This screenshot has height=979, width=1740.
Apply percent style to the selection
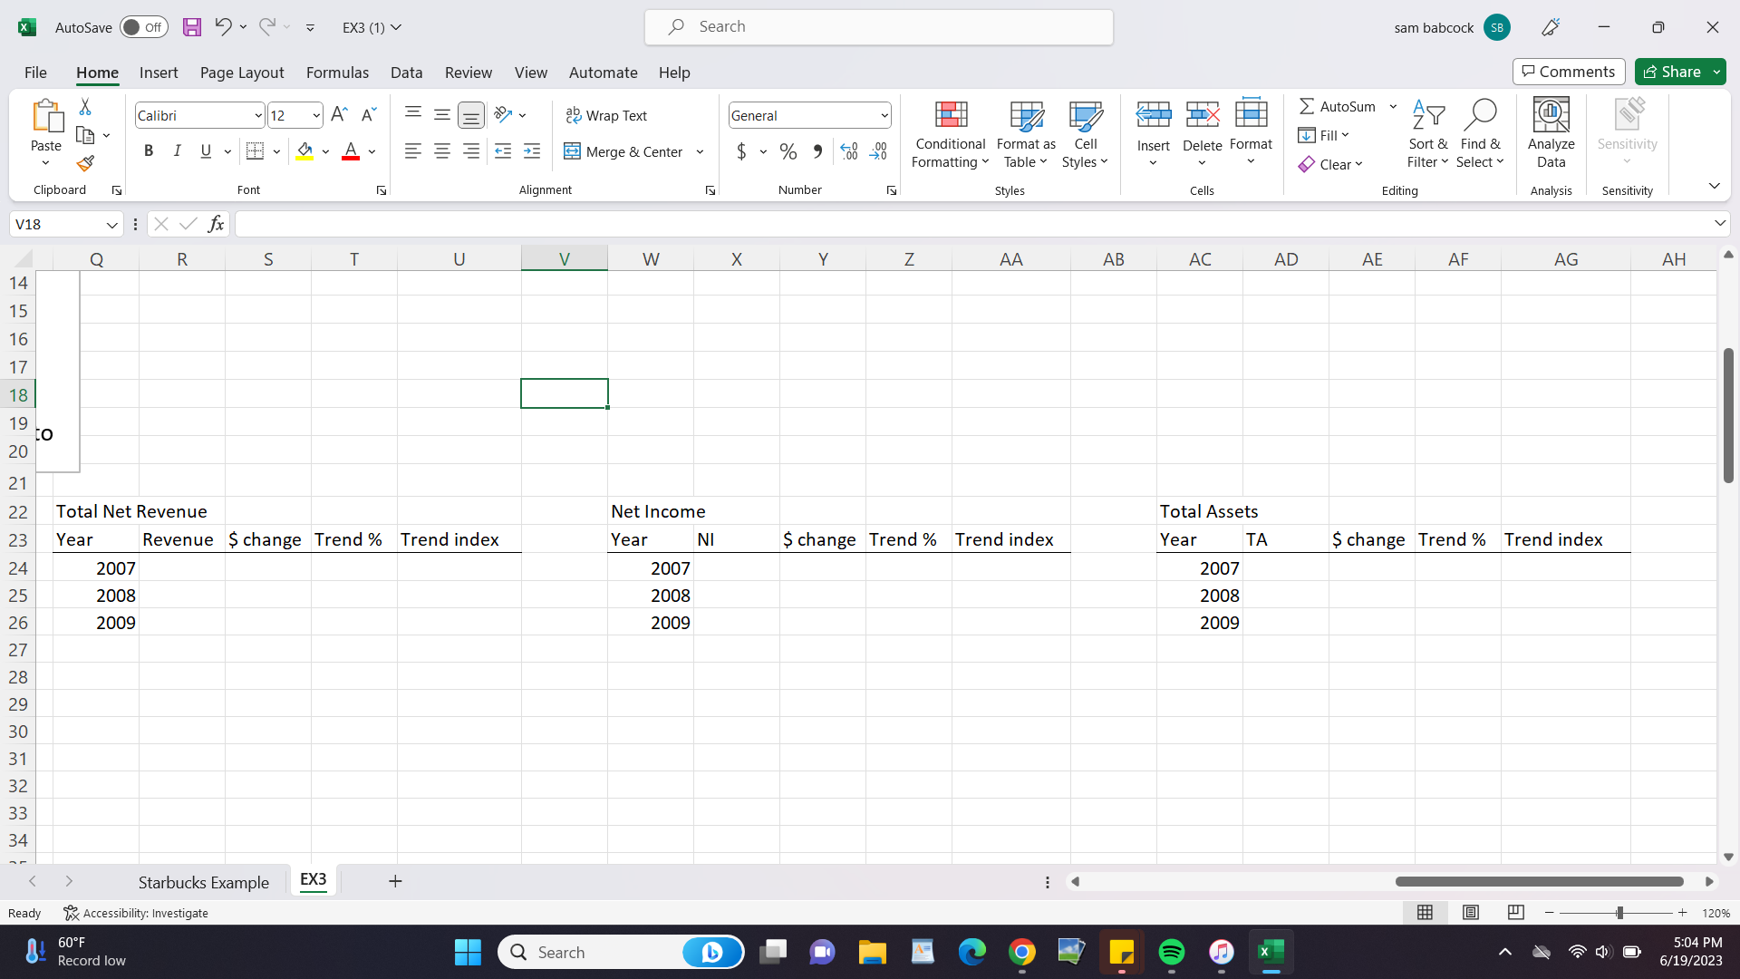pyautogui.click(x=788, y=151)
